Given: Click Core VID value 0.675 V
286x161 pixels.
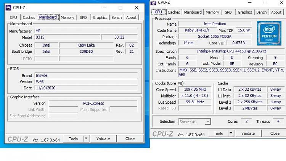Looking at the screenshot, I should pyautogui.click(x=239, y=43).
